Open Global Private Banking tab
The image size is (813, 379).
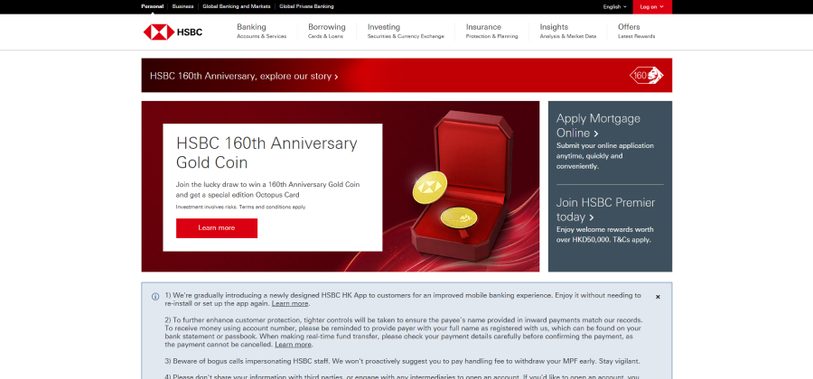pyautogui.click(x=306, y=6)
